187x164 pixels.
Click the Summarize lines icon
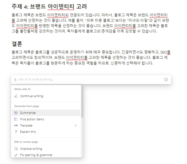tap(16, 113)
